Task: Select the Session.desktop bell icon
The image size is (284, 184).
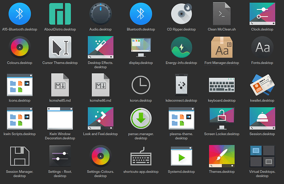Action: tap(262, 118)
